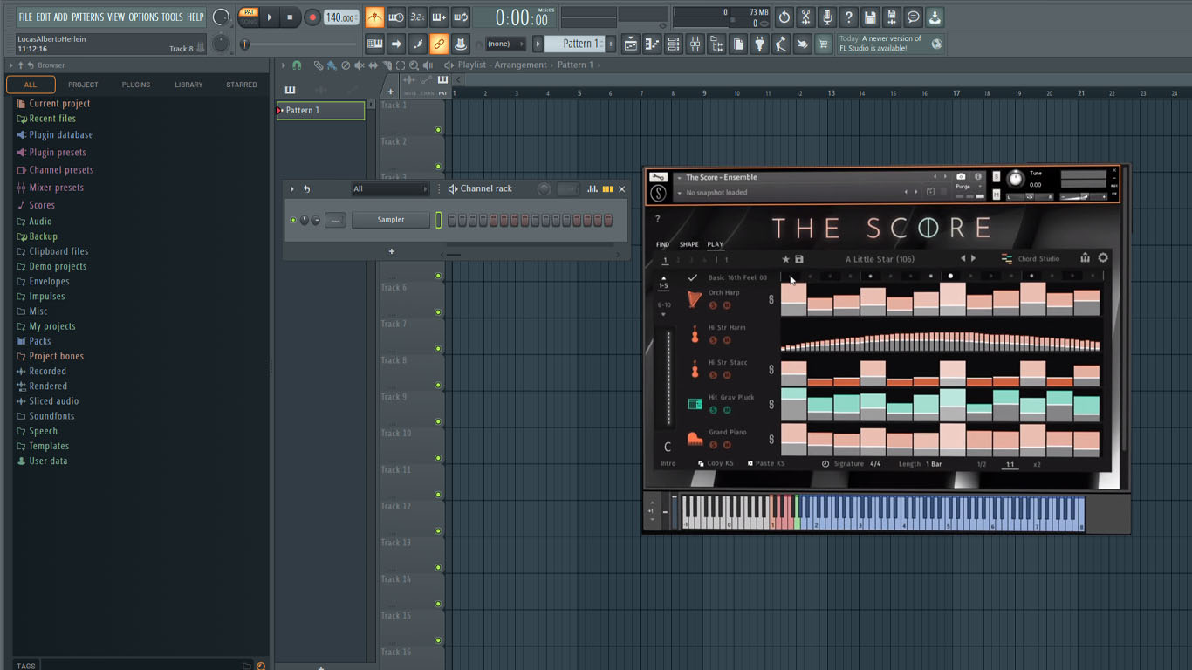The height and width of the screenshot is (670, 1192).
Task: Enable recording countdown button
Action: click(x=418, y=17)
